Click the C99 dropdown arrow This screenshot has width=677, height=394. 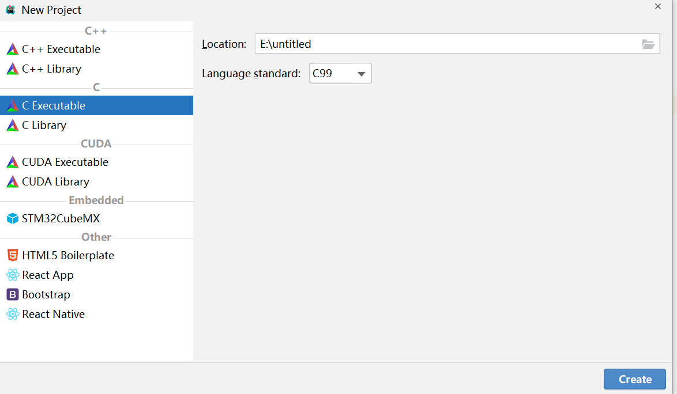pyautogui.click(x=362, y=74)
